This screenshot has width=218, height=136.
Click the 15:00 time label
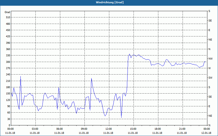click(134, 129)
